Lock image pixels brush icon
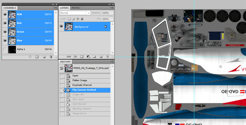This screenshot has width=246, height=125. [73, 19]
